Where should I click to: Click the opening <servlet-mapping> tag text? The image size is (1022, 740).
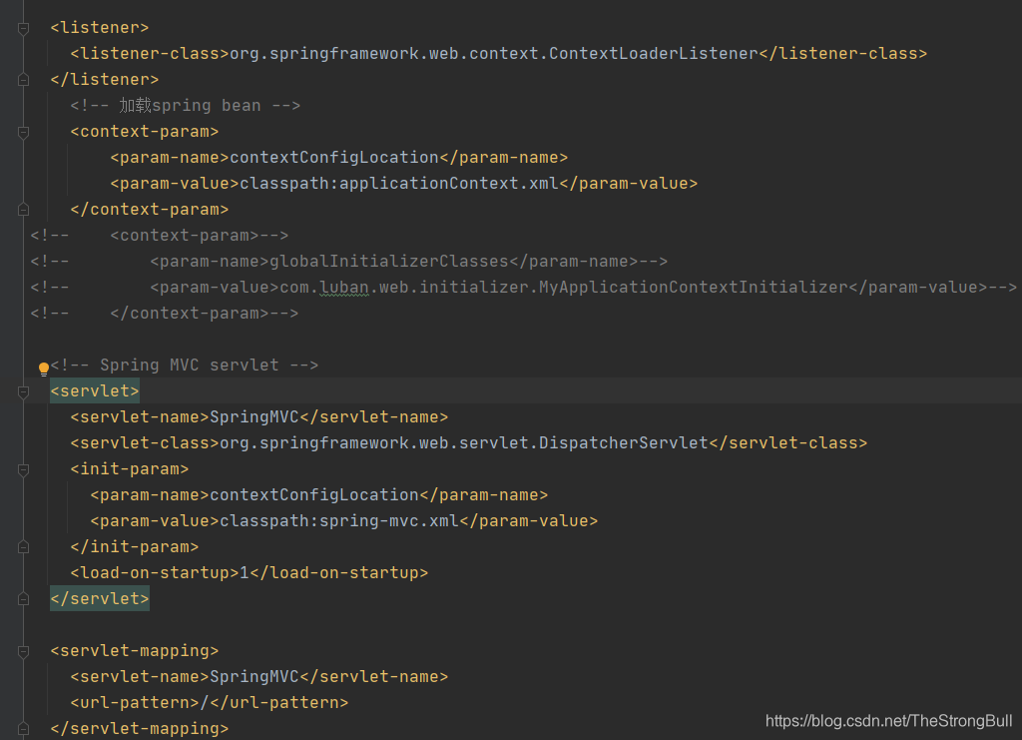coord(135,651)
